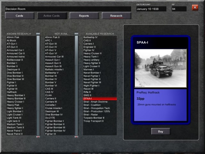
Task: Select Battleship IV in Available Research
Action: (x=91, y=37)
